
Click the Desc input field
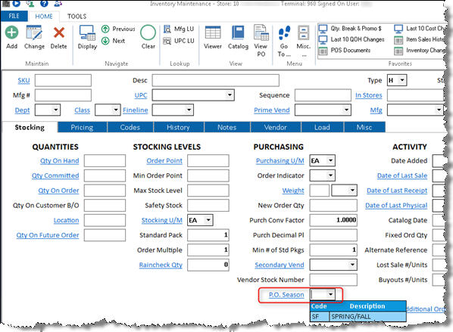(216, 80)
